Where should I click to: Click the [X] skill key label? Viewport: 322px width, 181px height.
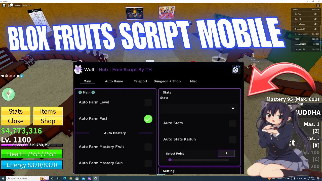(x=316, y=145)
